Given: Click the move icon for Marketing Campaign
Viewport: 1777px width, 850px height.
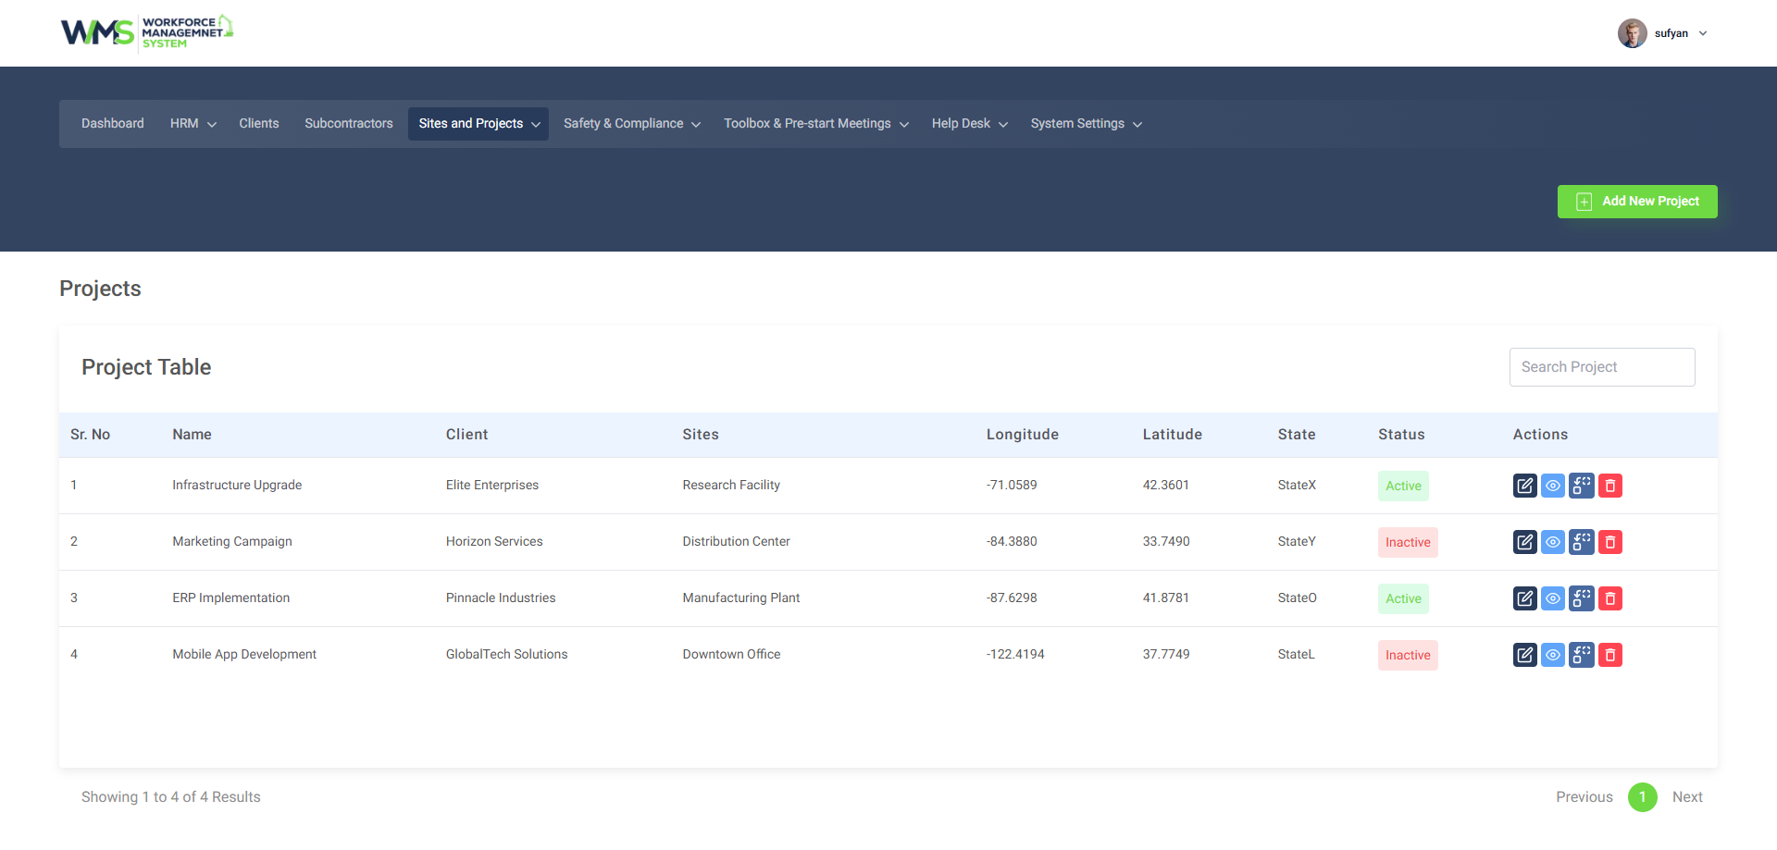Looking at the screenshot, I should [1581, 542].
